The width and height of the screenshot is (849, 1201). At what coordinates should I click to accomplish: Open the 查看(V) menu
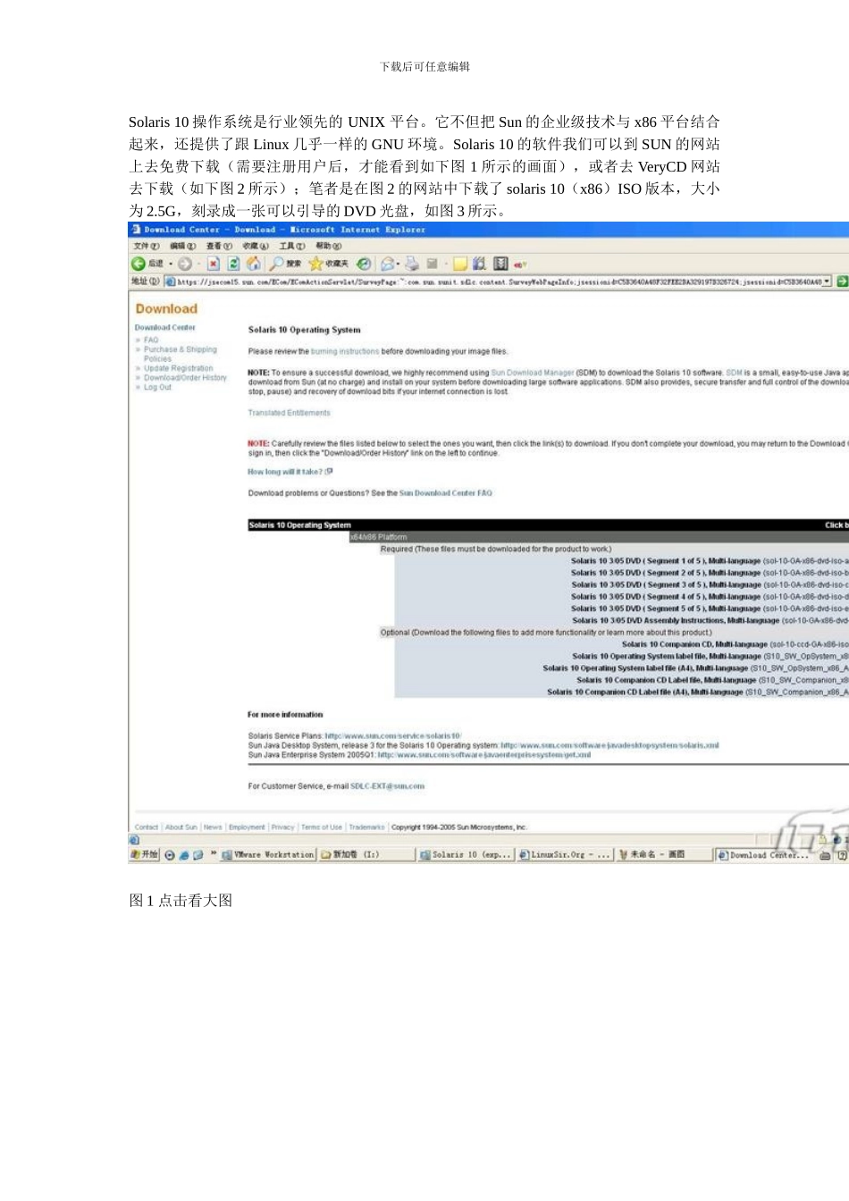[219, 246]
